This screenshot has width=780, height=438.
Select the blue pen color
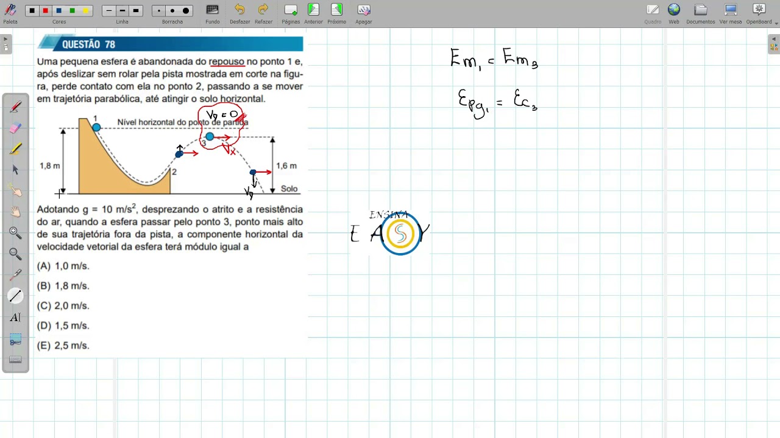click(59, 11)
